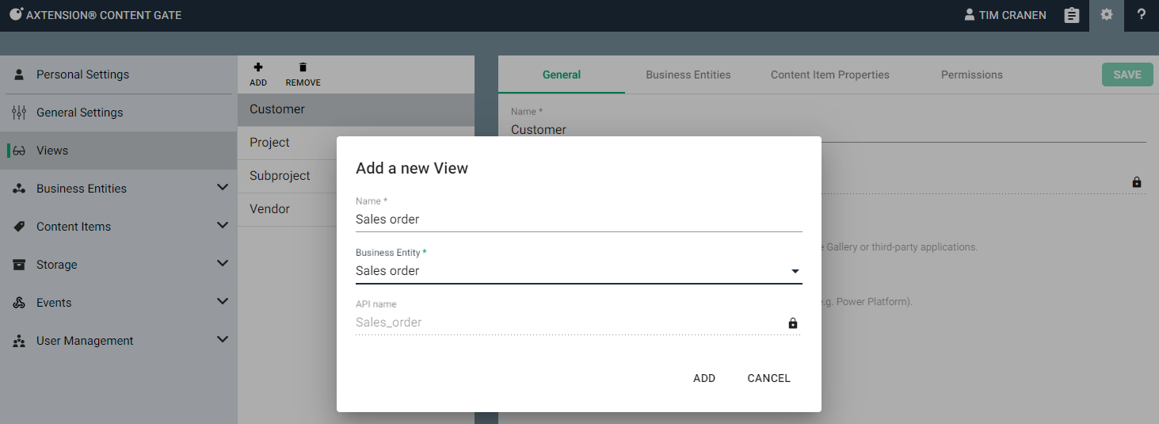Click the help question mark icon
This screenshot has width=1159, height=424.
pyautogui.click(x=1141, y=15)
